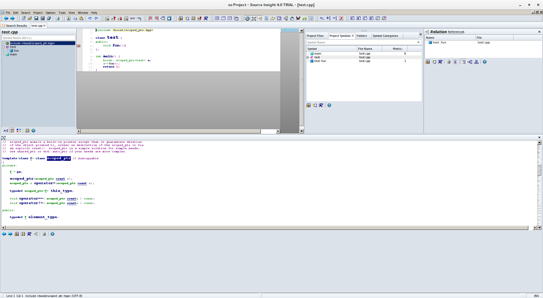Cut selection with the scissors icon
This screenshot has height=298, width=543.
(x=68, y=18)
